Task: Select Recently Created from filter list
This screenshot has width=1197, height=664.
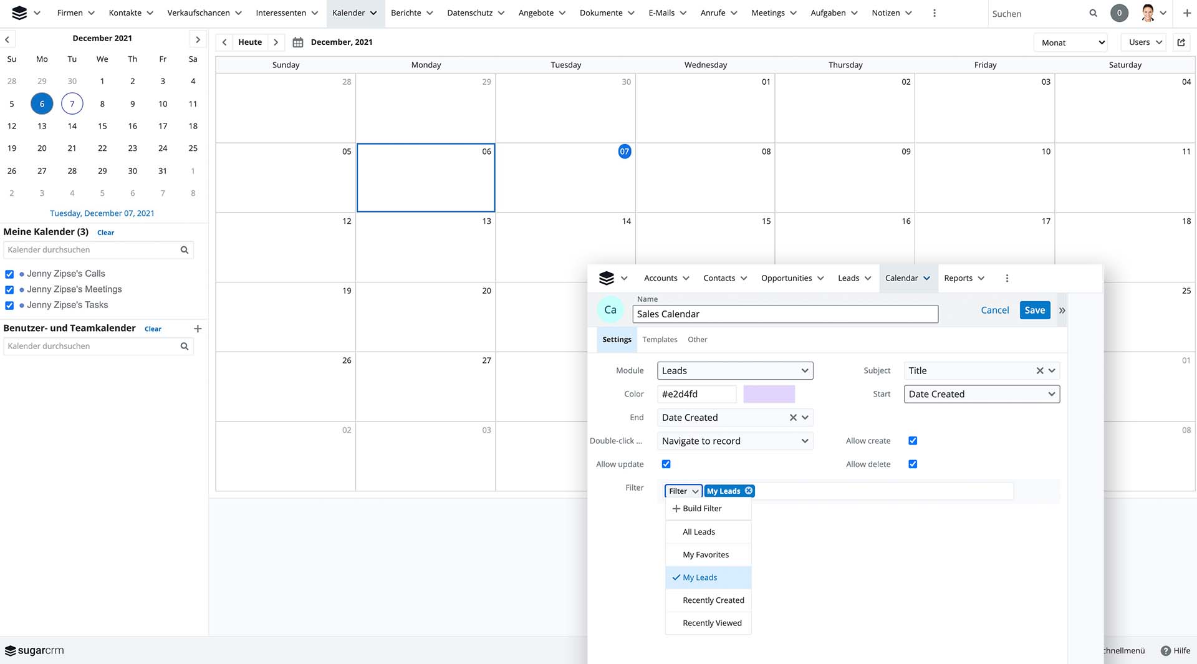Action: pos(713,600)
